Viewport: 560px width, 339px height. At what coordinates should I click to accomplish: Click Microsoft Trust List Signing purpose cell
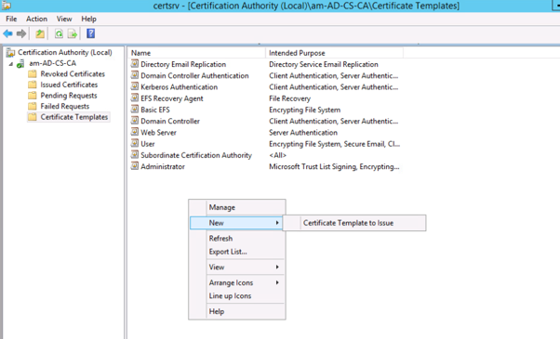(x=334, y=167)
